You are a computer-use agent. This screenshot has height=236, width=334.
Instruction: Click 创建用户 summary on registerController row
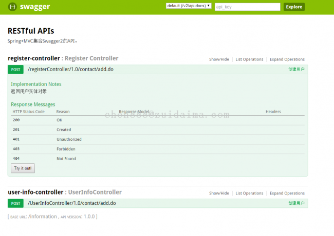pyautogui.click(x=296, y=70)
